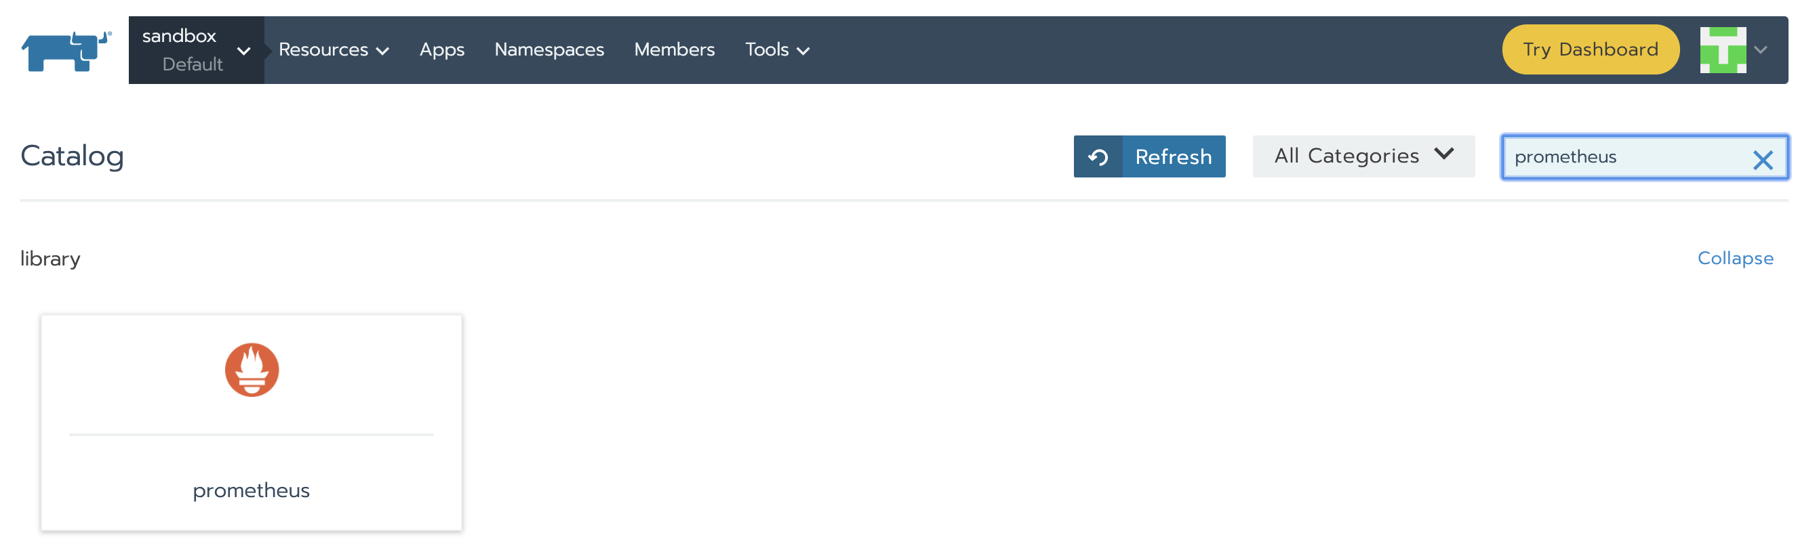Open the Namespaces page
Viewport: 1817px width, 554px height.
click(x=548, y=50)
